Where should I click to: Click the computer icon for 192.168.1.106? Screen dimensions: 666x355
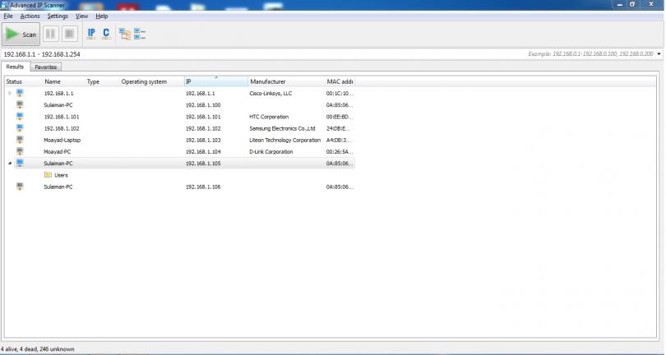click(20, 187)
